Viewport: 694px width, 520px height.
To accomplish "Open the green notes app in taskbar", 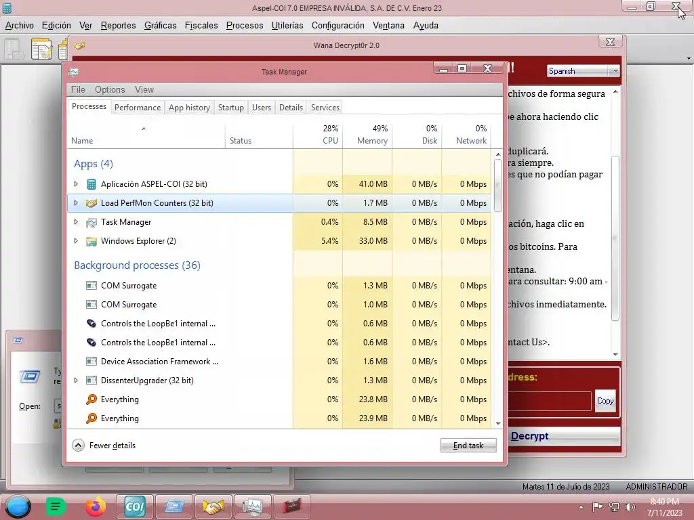I will coord(56,506).
